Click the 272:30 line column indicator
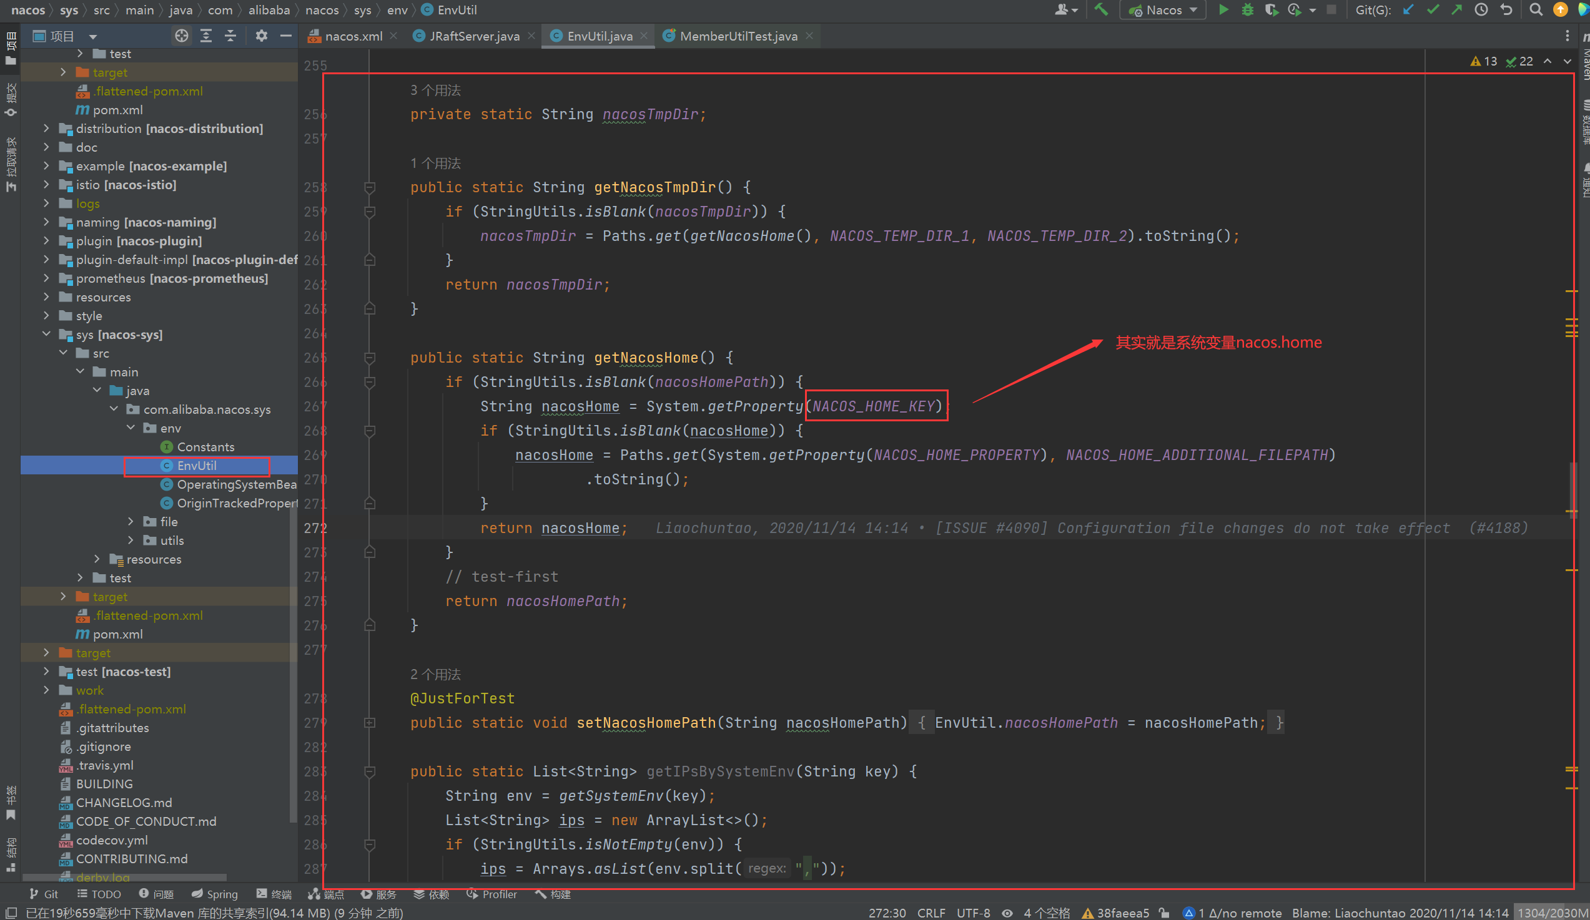This screenshot has width=1590, height=920. 887,913
